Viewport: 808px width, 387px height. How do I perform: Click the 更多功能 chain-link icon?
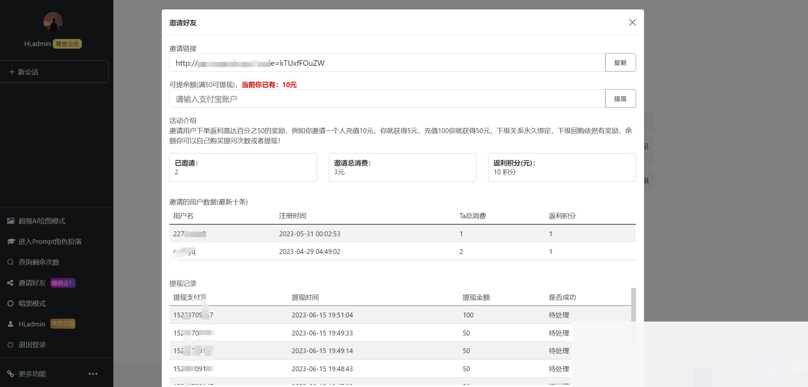(x=10, y=374)
